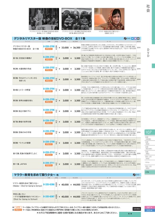The image size is (155, 217).
Task: Click the ¥44,000 price in the 8-335-6367 row
Action: [x=75, y=197]
